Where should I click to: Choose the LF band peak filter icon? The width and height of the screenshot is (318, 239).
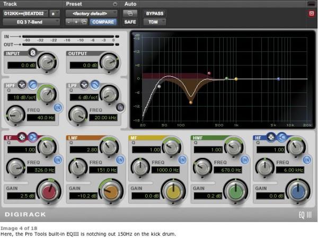22,138
